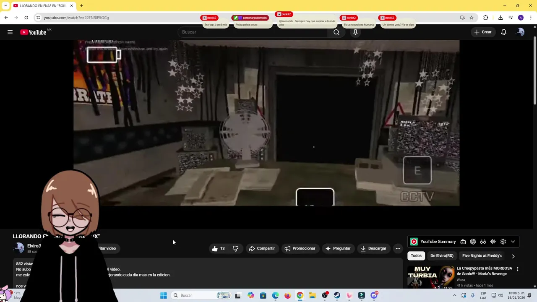The height and width of the screenshot is (302, 537).
Task: Open File Explorer from the taskbar
Action: coord(312,295)
